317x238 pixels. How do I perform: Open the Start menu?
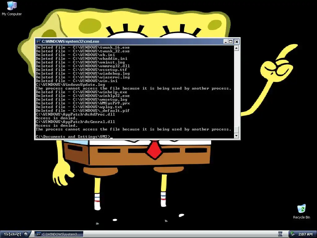(15, 234)
